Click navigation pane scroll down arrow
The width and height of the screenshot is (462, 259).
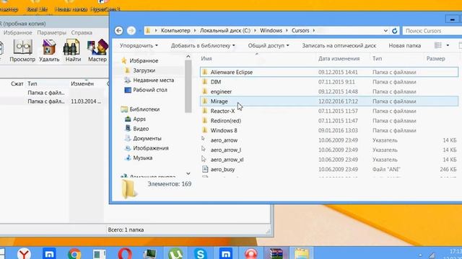pyautogui.click(x=188, y=173)
